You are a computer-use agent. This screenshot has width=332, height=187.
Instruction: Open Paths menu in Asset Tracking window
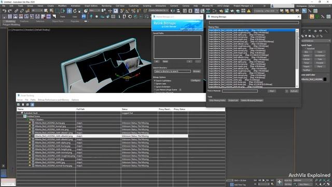33,100
